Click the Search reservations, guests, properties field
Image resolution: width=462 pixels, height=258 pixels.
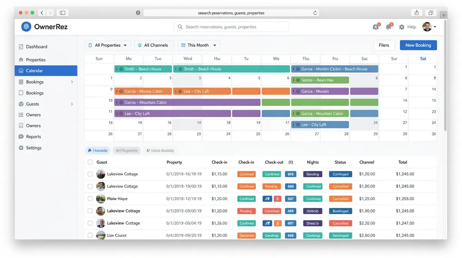(231, 27)
